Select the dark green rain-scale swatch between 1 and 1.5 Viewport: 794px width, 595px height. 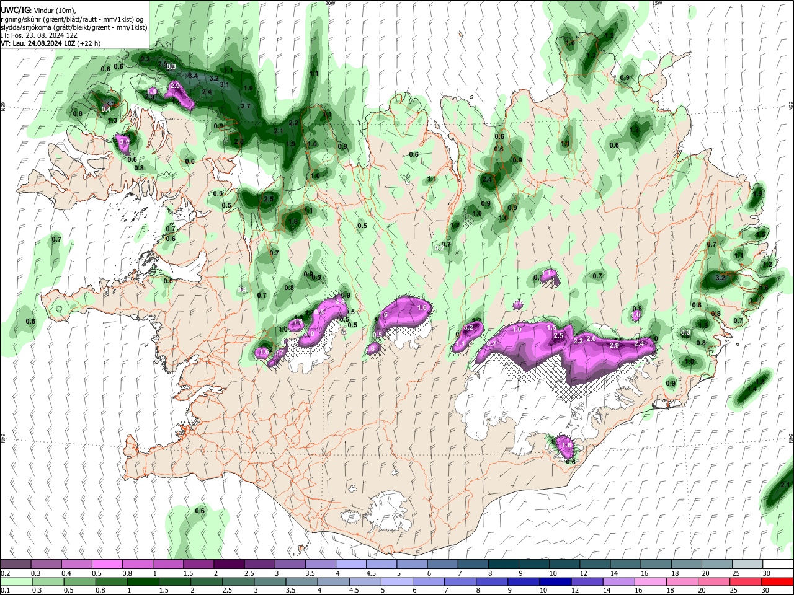143,581
